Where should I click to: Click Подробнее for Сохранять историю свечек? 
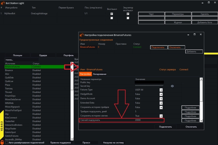[190, 116]
